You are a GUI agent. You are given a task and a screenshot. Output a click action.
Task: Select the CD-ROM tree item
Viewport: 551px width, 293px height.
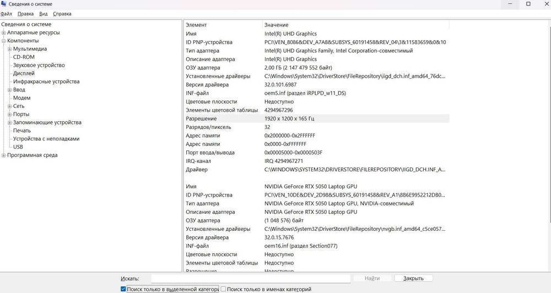tap(24, 57)
